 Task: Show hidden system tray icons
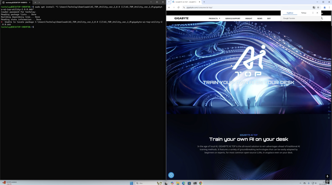coord(300,183)
